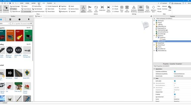Click the Collaborate button
The width and height of the screenshot is (191, 107).
[x=176, y=3]
